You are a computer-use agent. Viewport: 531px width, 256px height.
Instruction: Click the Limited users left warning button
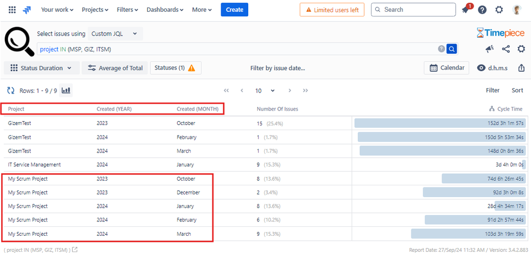(332, 10)
